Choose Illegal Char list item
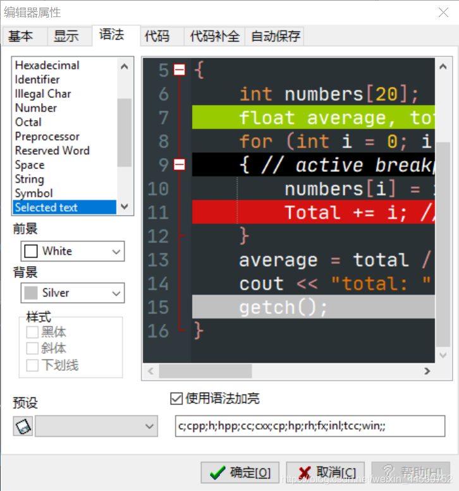Screen dimensions: 459x491 point(65,94)
